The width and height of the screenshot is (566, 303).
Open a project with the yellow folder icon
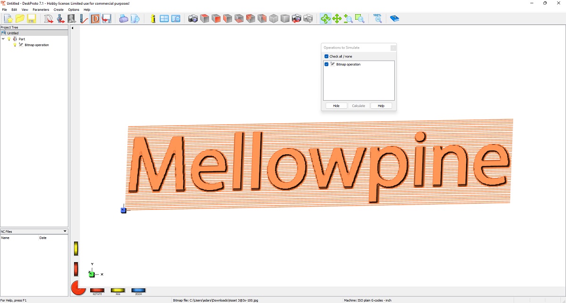[x=20, y=19]
